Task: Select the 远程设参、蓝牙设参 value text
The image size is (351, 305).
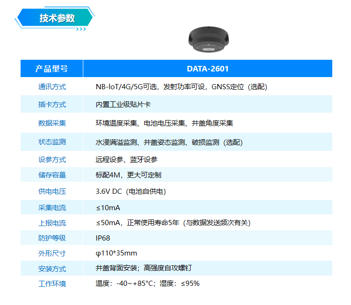Action: tap(126, 160)
